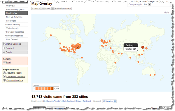Open New vs. Returning report

(x=14, y=17)
